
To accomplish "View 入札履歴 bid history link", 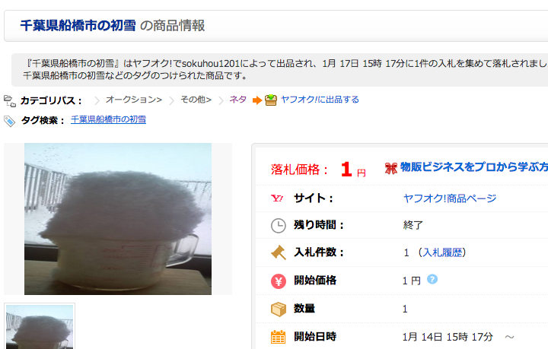I will pos(442,252).
